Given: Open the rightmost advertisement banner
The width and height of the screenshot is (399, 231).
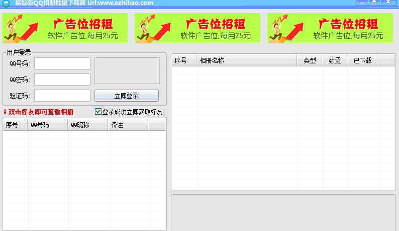Looking at the screenshot, I should [x=330, y=28].
